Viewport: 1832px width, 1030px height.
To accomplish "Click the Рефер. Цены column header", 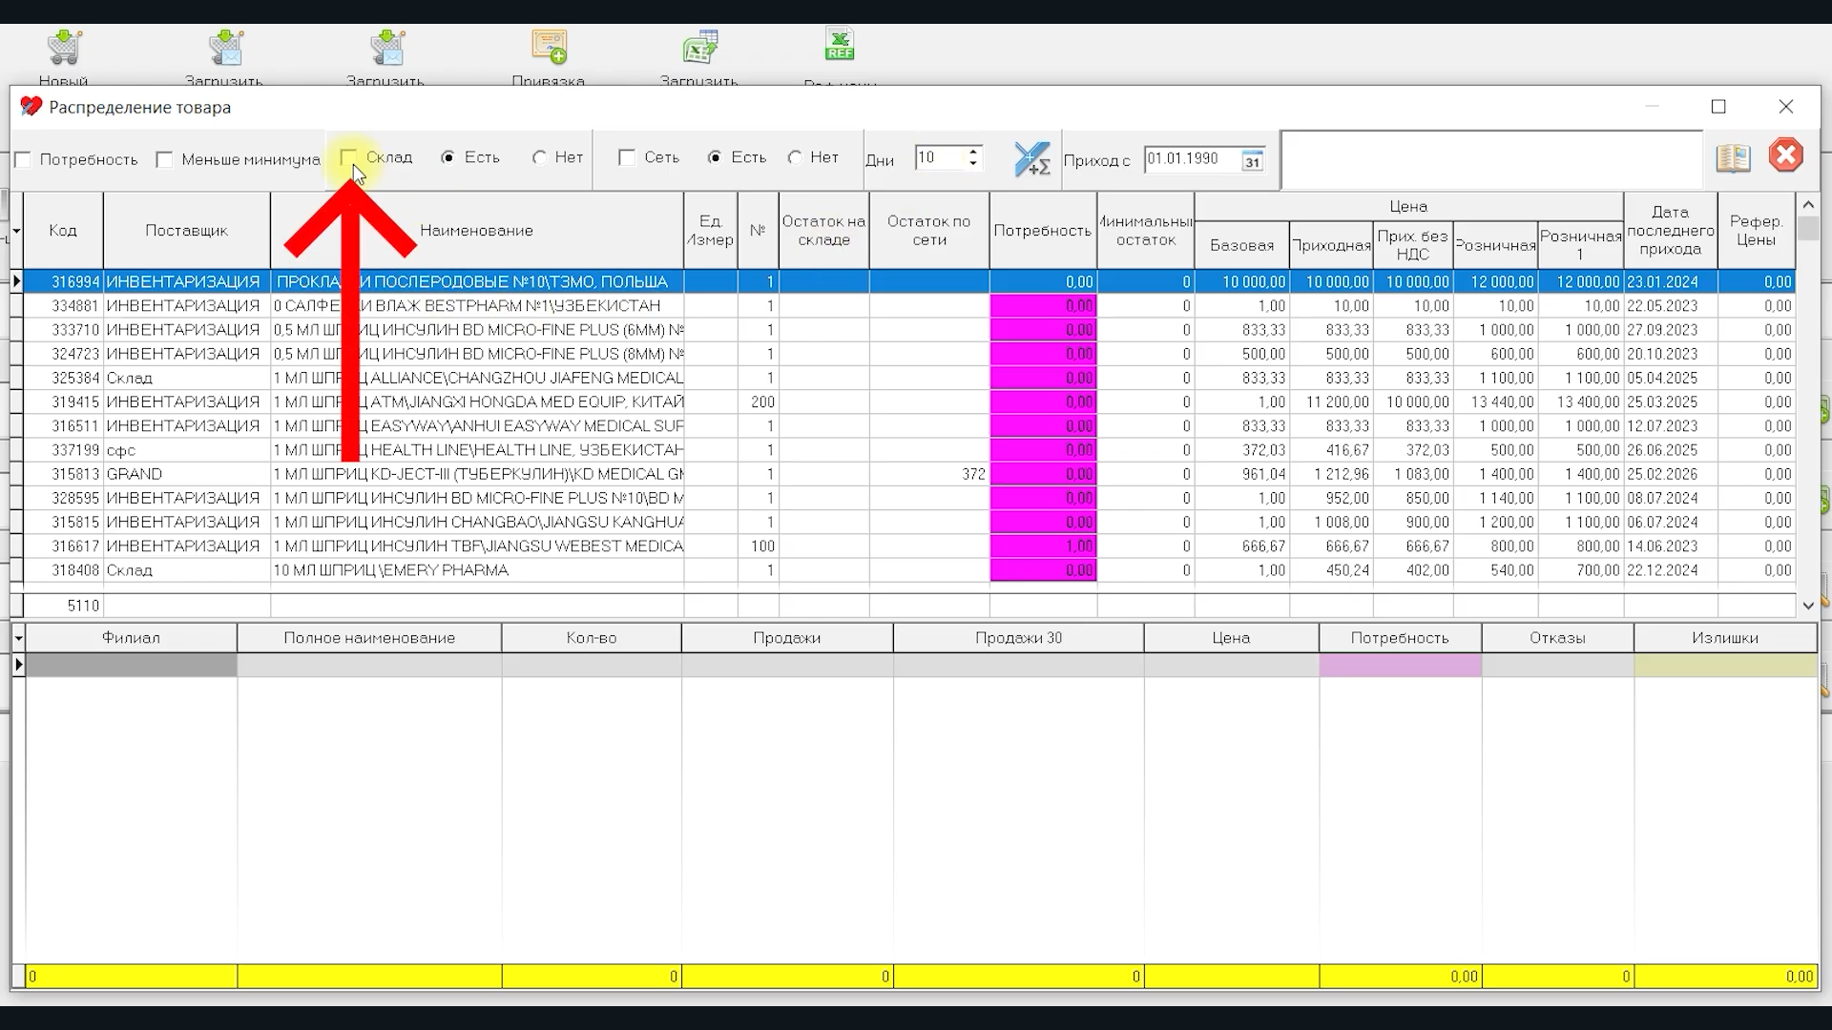I will (x=1756, y=231).
